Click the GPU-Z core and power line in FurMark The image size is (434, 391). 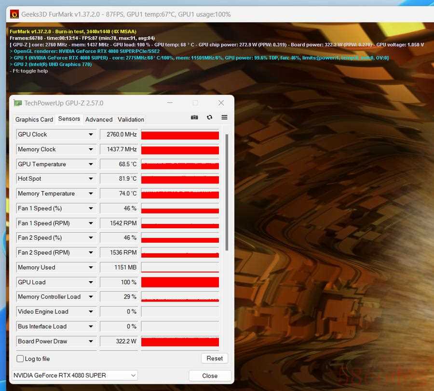tap(217, 44)
